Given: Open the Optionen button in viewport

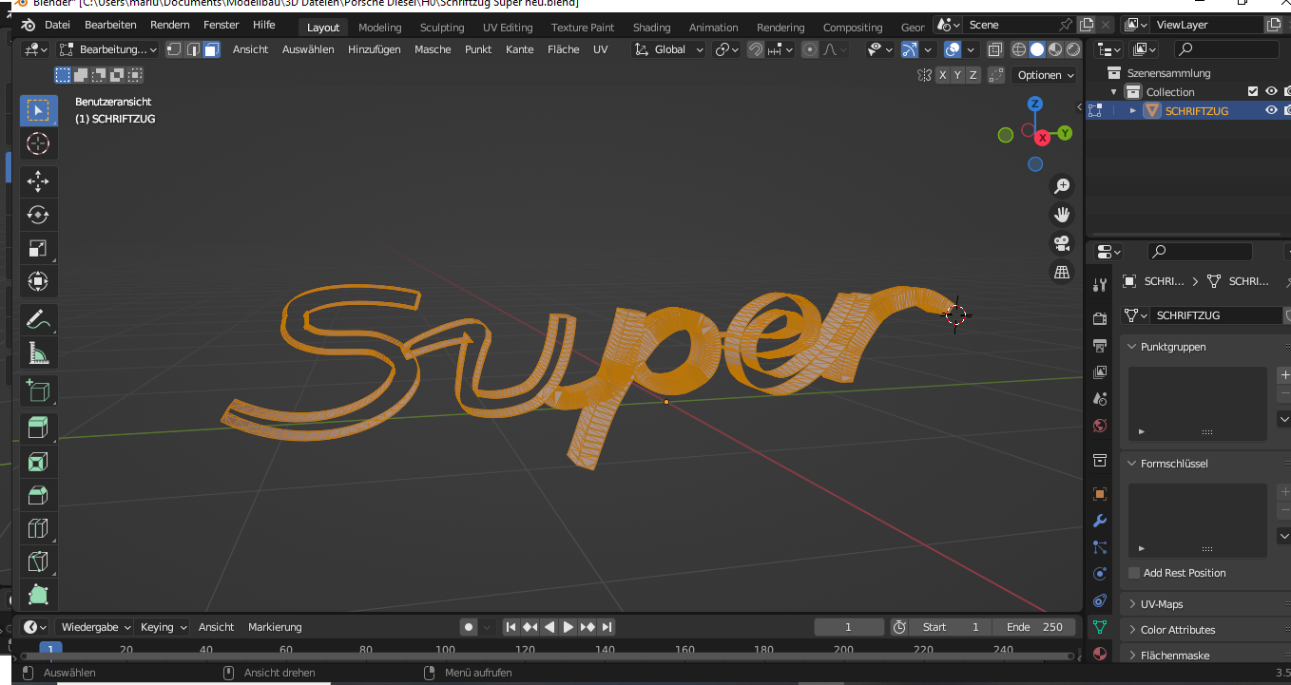Looking at the screenshot, I should tap(1045, 75).
